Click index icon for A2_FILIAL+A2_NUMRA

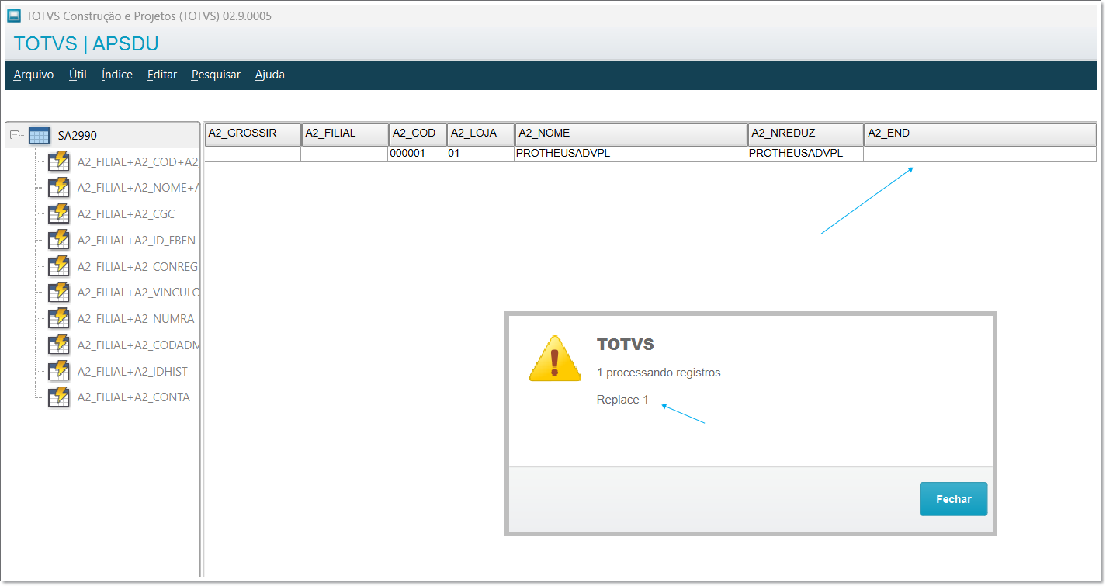tap(58, 318)
